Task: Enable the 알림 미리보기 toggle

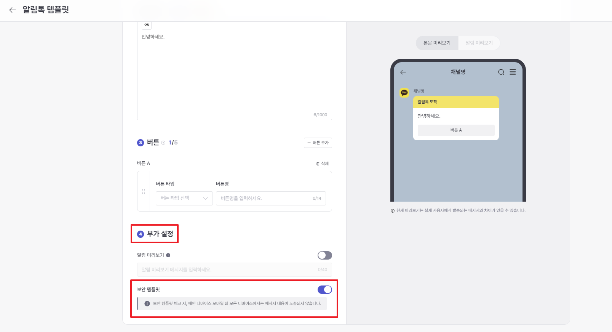Action: click(x=325, y=255)
